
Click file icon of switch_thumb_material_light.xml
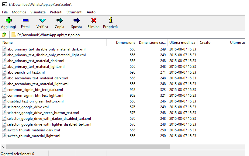tap(4, 136)
